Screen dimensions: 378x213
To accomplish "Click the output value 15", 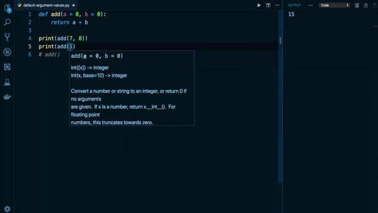I will coord(291,14).
